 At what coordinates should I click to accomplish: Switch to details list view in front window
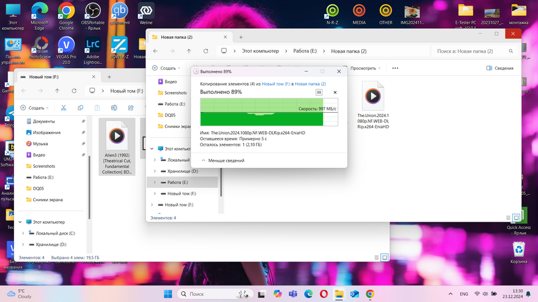(508, 217)
